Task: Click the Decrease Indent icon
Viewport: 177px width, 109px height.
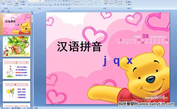Action: tap(64, 1)
